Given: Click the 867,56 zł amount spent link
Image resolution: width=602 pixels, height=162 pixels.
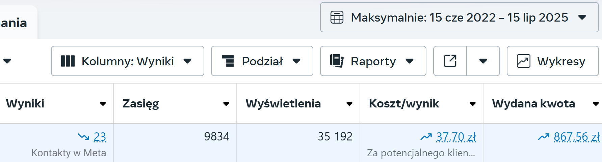Looking at the screenshot, I should (x=577, y=137).
